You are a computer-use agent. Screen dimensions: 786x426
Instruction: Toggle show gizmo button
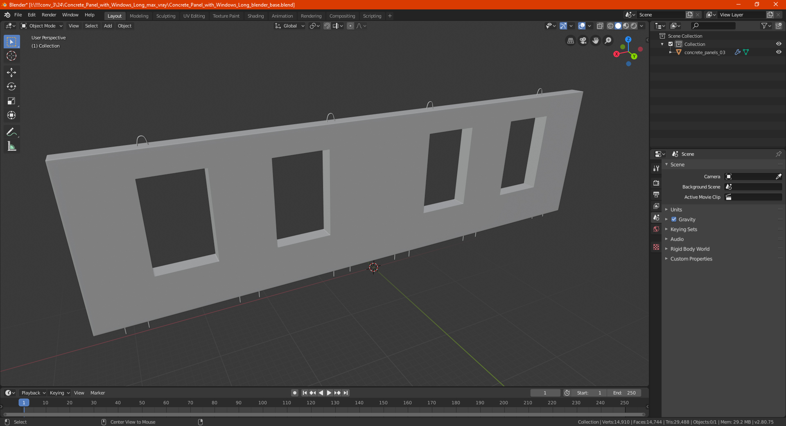point(563,26)
